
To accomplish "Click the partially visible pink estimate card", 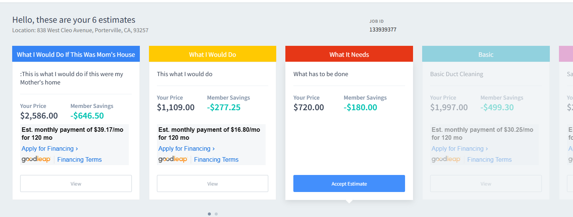I will (x=567, y=114).
